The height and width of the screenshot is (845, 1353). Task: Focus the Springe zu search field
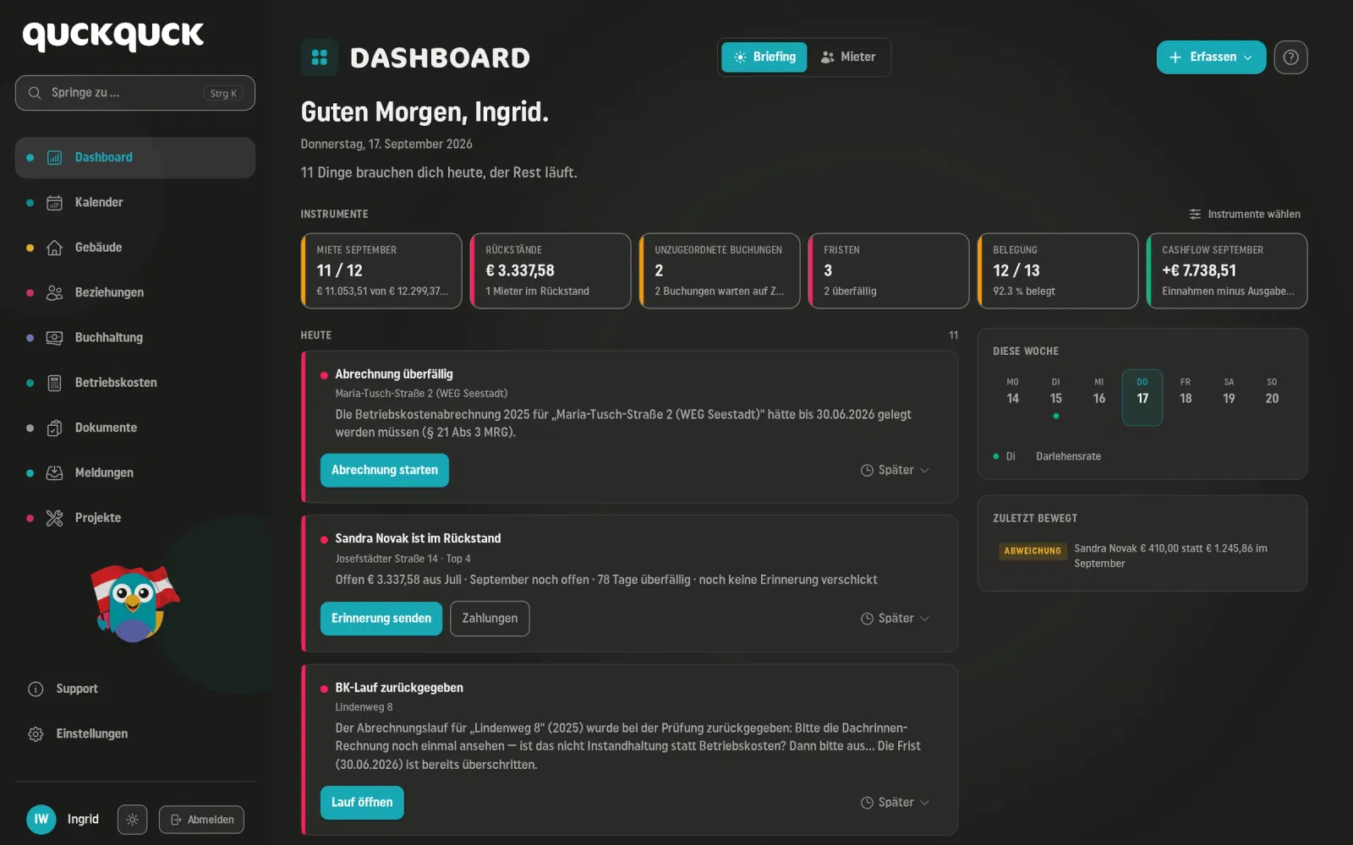tap(135, 93)
